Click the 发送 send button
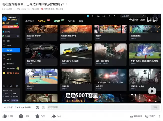 155,107
